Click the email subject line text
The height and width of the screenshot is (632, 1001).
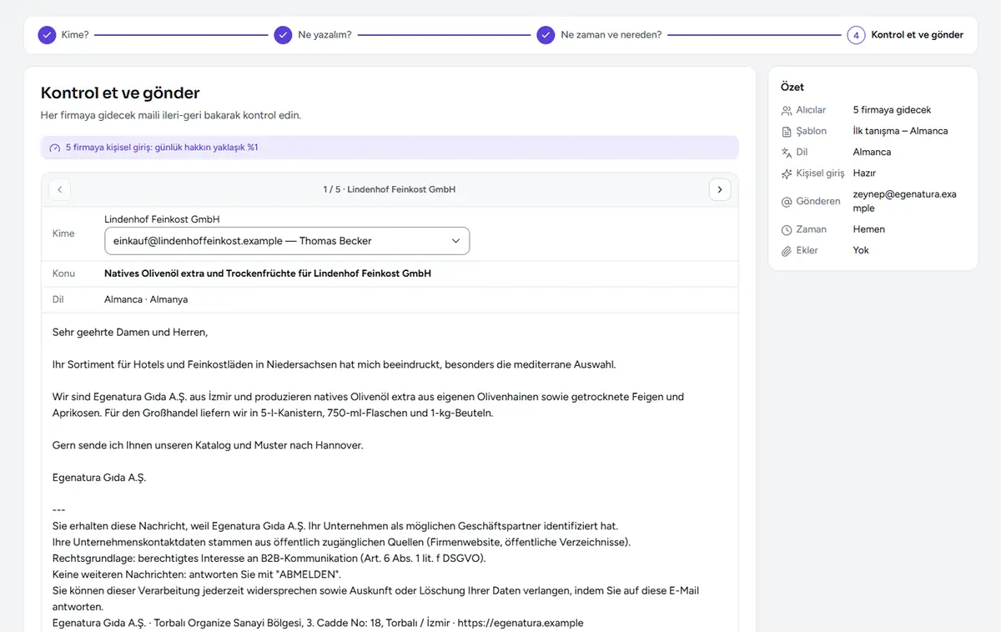click(x=268, y=273)
